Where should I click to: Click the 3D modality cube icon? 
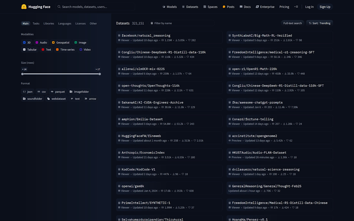click(x=24, y=42)
